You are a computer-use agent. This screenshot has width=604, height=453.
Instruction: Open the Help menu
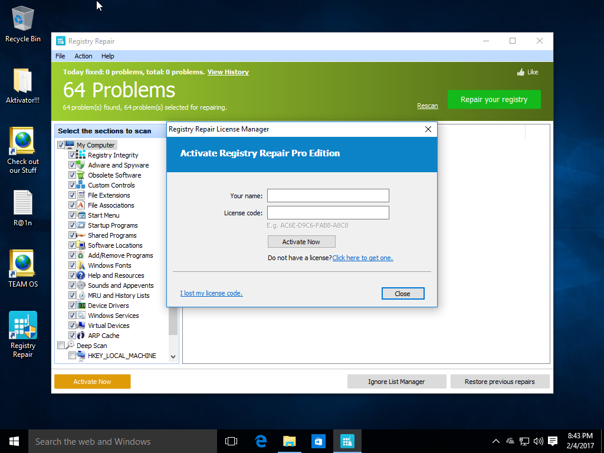[107, 56]
